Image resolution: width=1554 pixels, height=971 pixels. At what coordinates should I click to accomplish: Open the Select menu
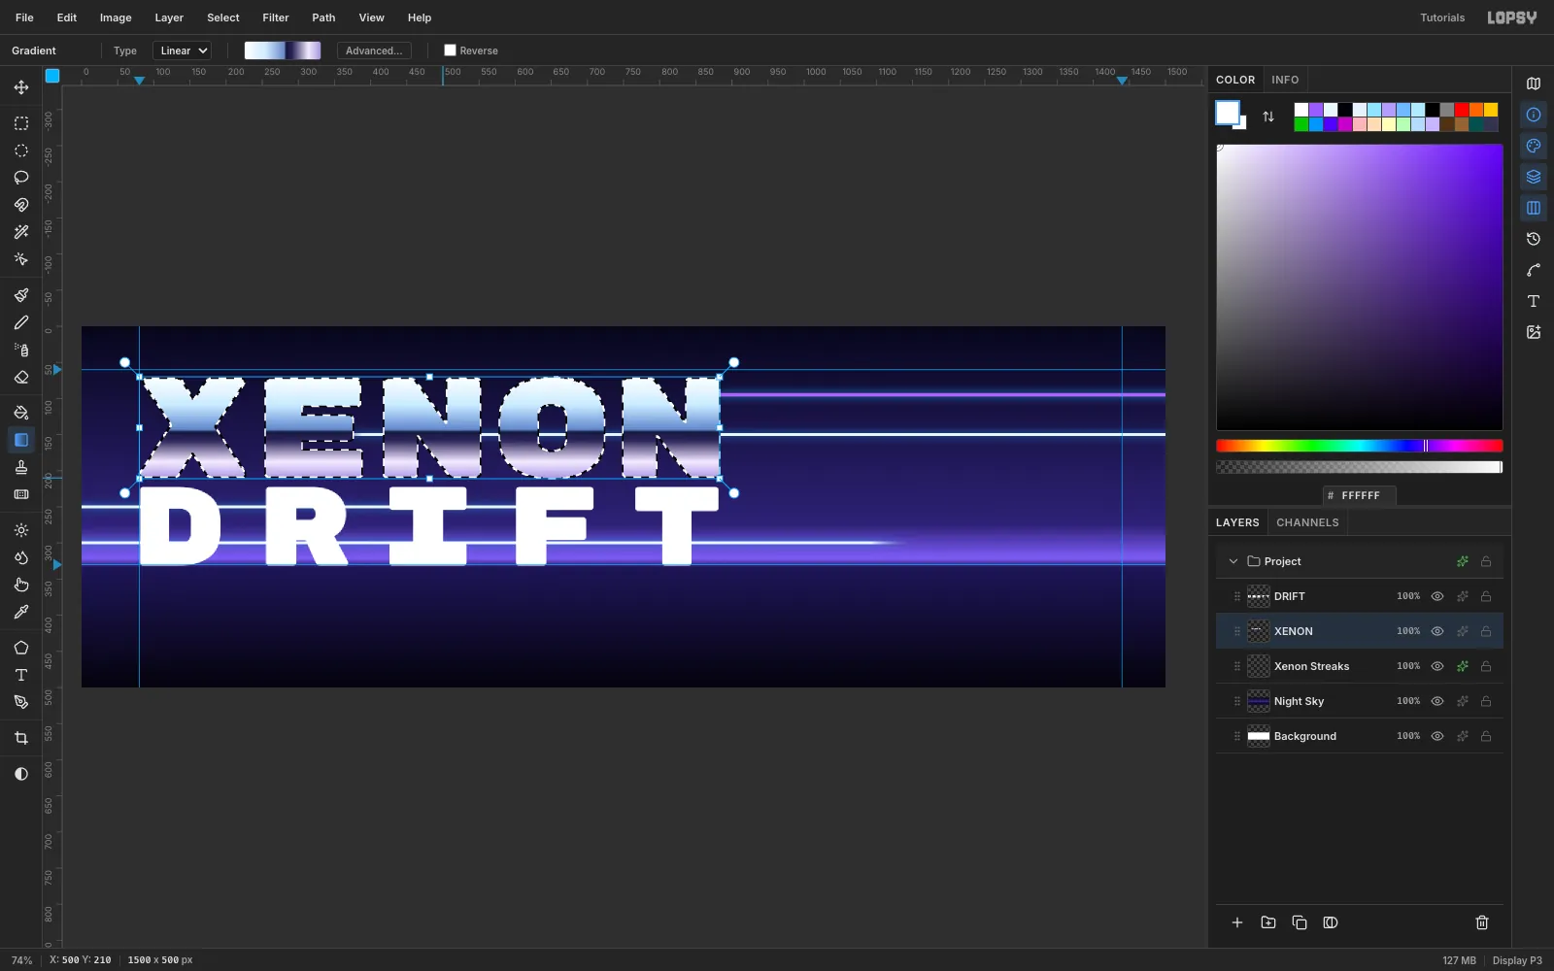click(x=223, y=17)
